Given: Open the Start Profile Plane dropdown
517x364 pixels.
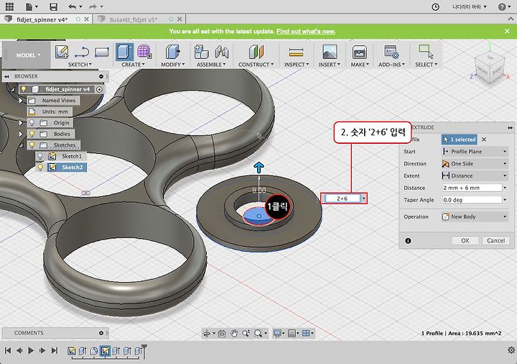Looking at the screenshot, I should (475, 151).
